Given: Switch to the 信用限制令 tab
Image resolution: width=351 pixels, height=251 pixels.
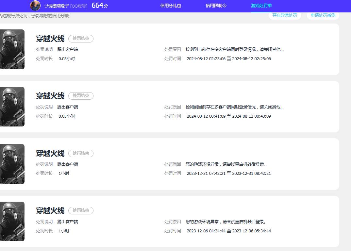Looking at the screenshot, I should 216,6.
